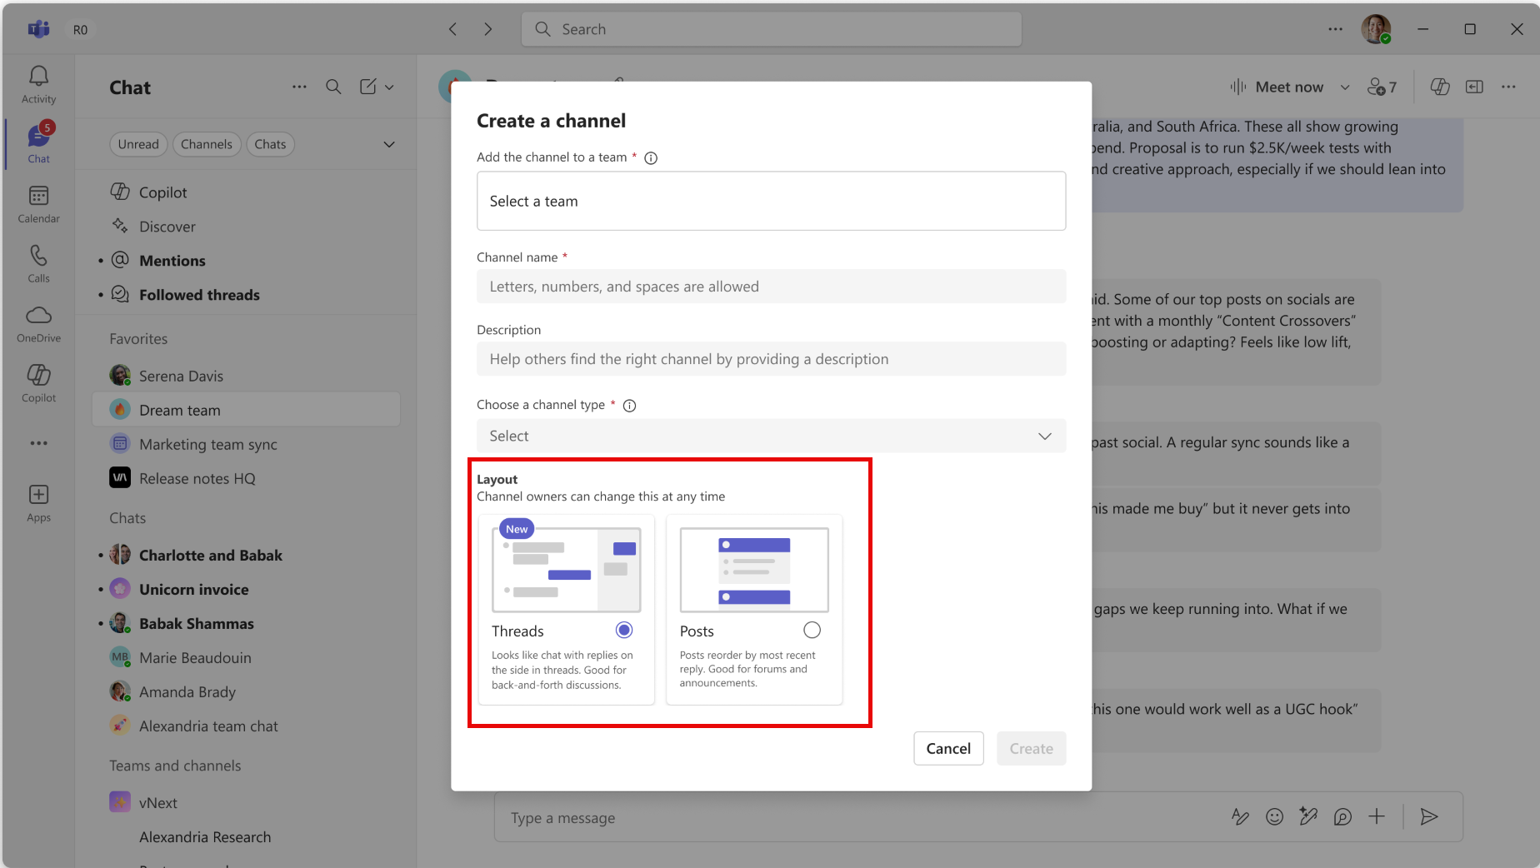Open OneDrive cloud icon in sidebar
Screen dimensions: 1540x868
38,316
